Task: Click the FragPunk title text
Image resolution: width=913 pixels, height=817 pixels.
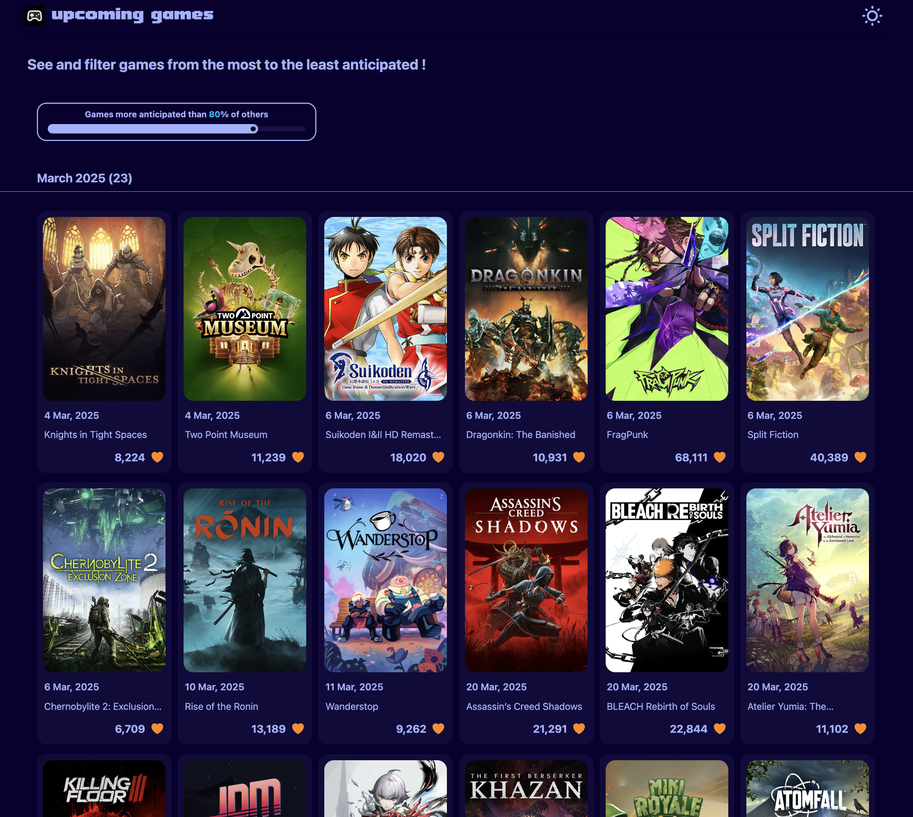Action: [x=627, y=435]
